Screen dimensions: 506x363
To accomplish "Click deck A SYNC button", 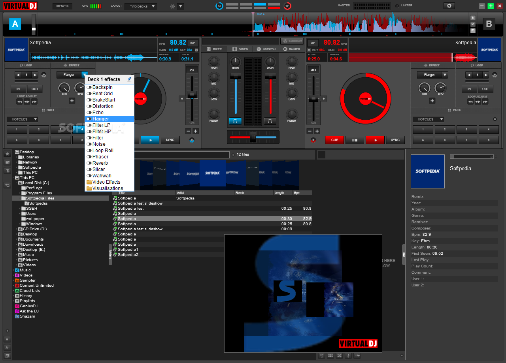I will point(170,140).
